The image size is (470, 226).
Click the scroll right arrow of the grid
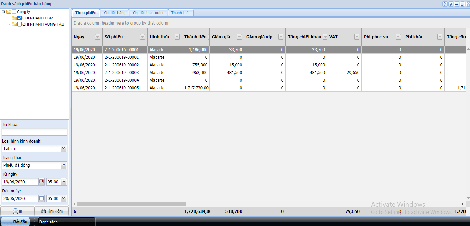tap(463, 204)
